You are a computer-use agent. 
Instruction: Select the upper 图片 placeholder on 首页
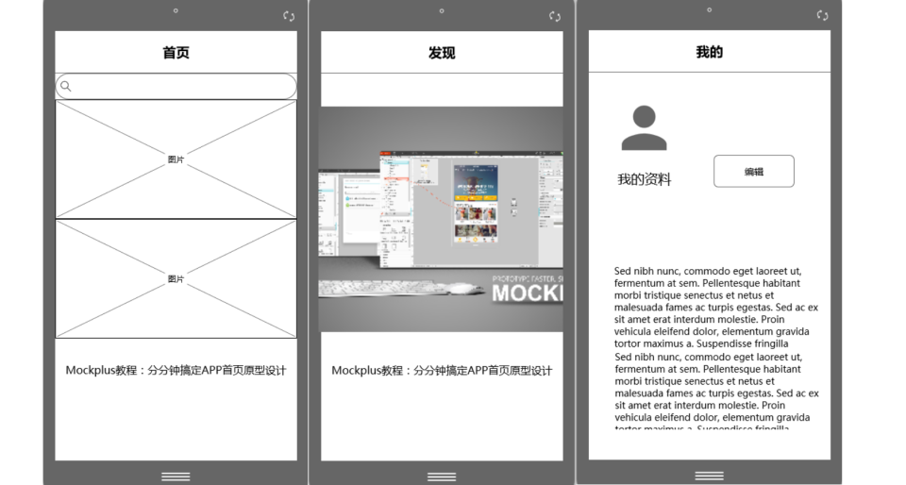click(x=176, y=159)
